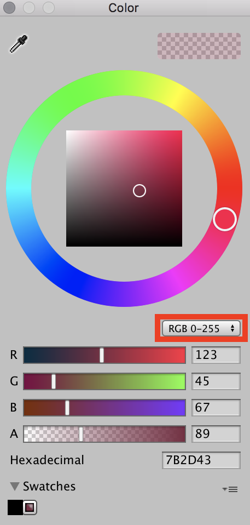
Task: Click the A alpha slider
Action: point(104,434)
